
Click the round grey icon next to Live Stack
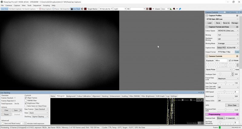point(82,9)
